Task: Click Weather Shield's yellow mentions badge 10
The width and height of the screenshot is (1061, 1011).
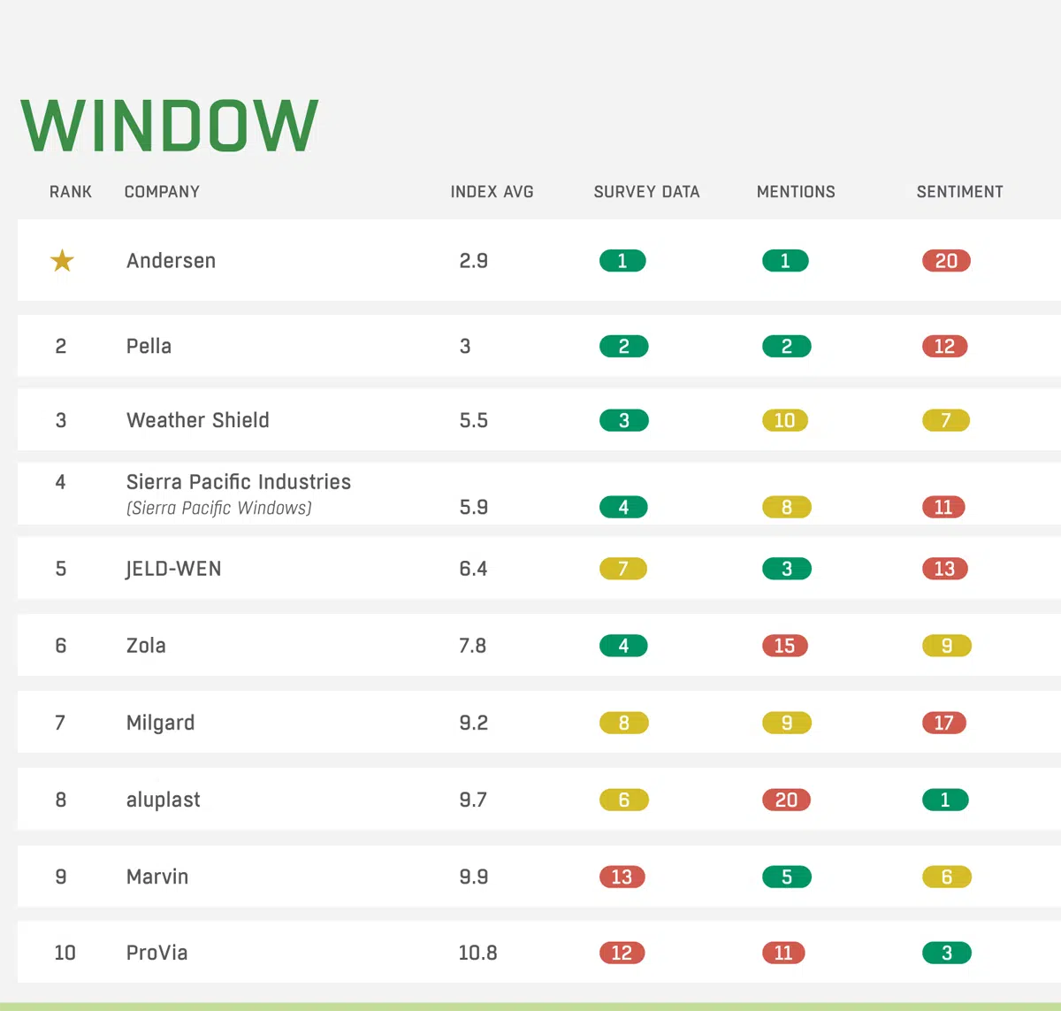Action: (x=785, y=420)
